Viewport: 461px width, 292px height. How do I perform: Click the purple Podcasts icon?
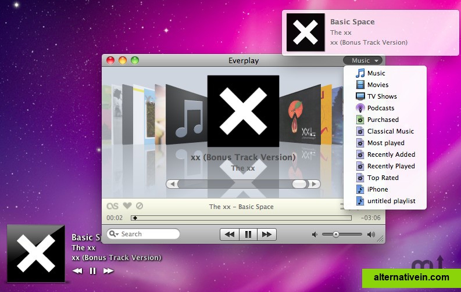coord(360,108)
